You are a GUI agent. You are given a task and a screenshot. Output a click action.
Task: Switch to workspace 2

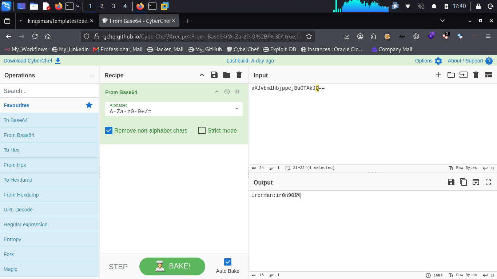tap(102, 6)
